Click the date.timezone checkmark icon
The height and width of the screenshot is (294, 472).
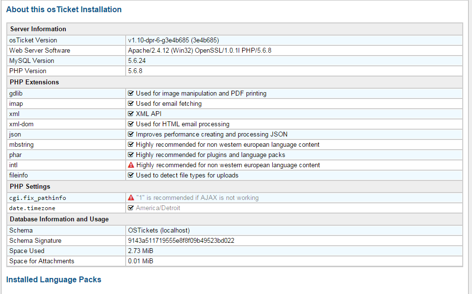131,208
